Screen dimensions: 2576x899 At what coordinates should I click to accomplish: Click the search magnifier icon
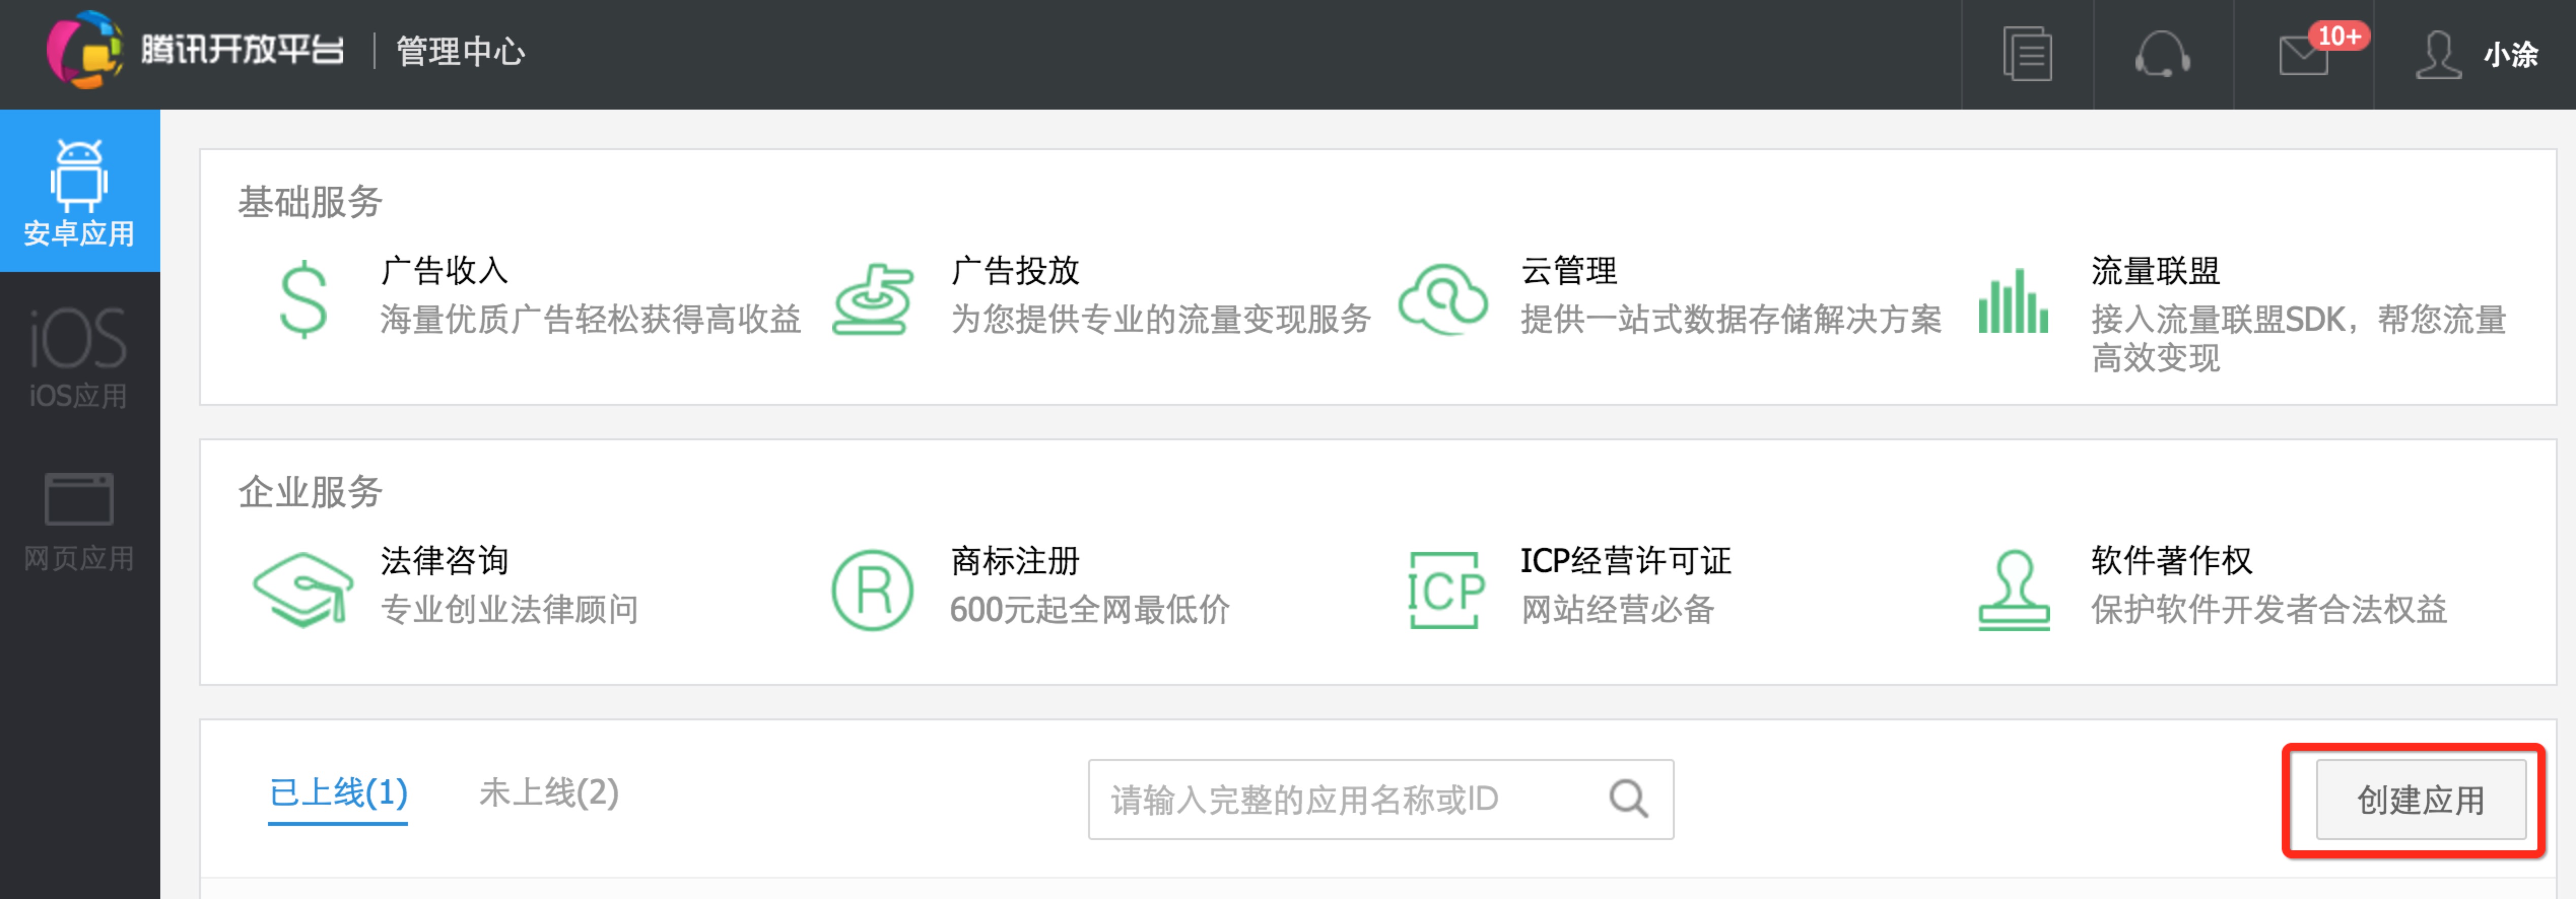click(x=1628, y=798)
